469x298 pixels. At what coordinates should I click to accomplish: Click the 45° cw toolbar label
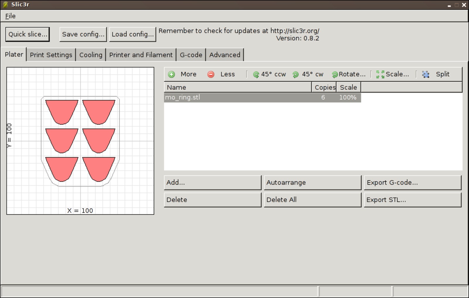click(x=313, y=74)
